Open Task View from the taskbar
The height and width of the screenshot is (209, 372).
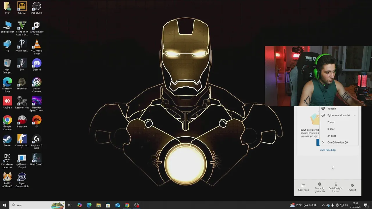point(70,205)
